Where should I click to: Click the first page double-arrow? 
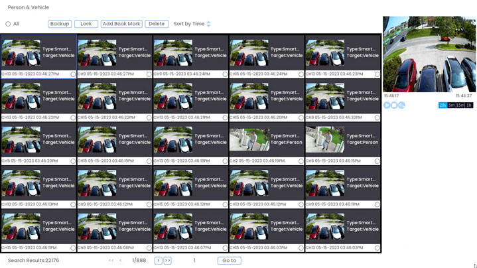[x=111, y=261]
